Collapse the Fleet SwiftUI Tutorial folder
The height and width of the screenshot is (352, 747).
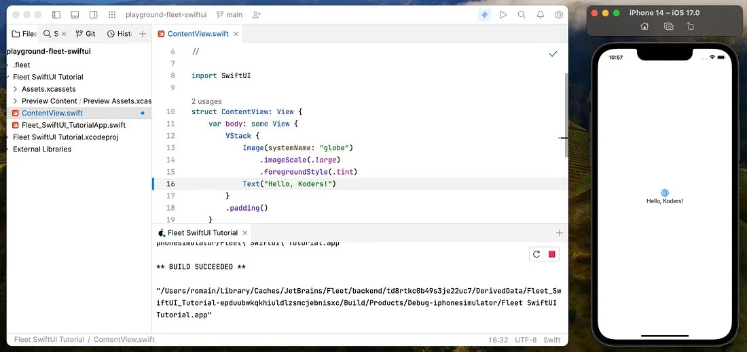coord(7,77)
